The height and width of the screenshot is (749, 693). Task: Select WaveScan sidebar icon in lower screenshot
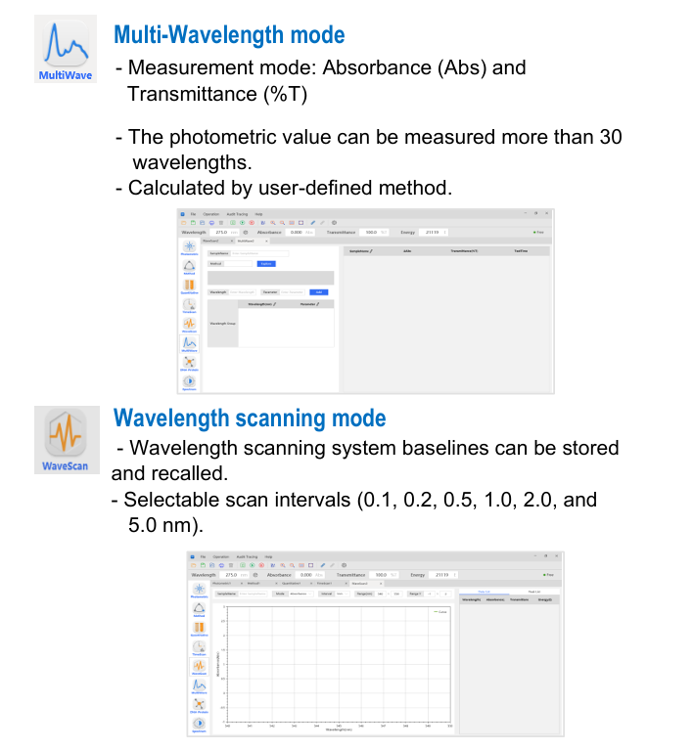(199, 666)
